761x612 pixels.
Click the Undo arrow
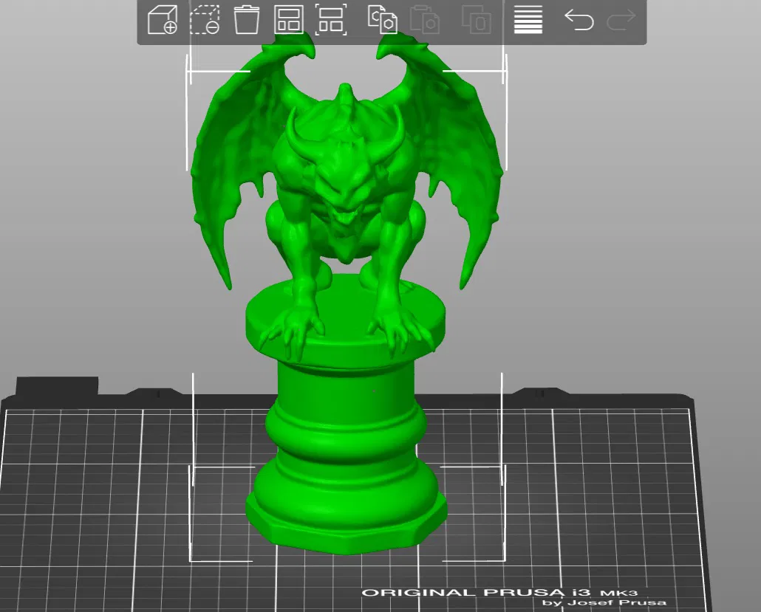point(579,20)
